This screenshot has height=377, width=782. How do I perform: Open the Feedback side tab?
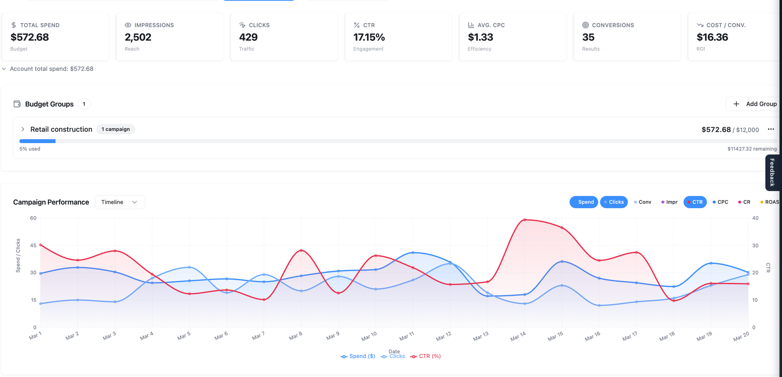(x=772, y=172)
